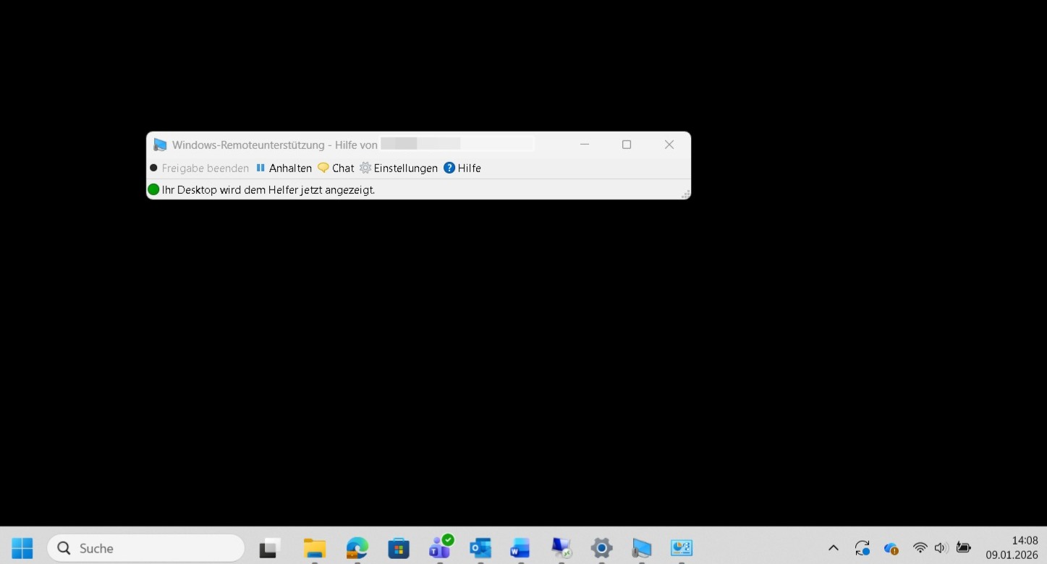Open Outlook from the taskbar
Screen dimensions: 1047x564
pyautogui.click(x=480, y=548)
